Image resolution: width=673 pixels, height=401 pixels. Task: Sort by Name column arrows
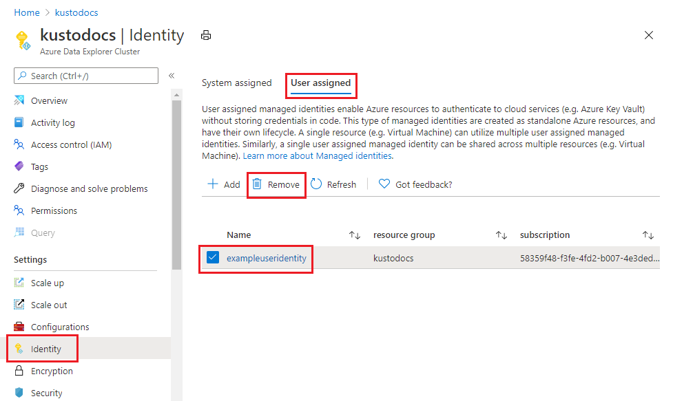pos(355,235)
